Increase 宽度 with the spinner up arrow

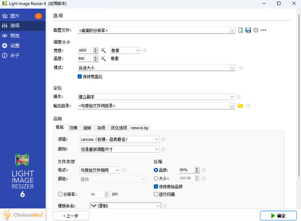(x=95, y=49)
